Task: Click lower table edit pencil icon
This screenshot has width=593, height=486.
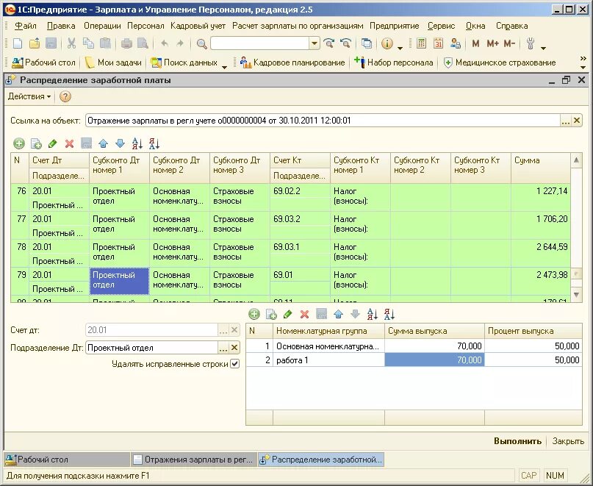Action: 287,314
